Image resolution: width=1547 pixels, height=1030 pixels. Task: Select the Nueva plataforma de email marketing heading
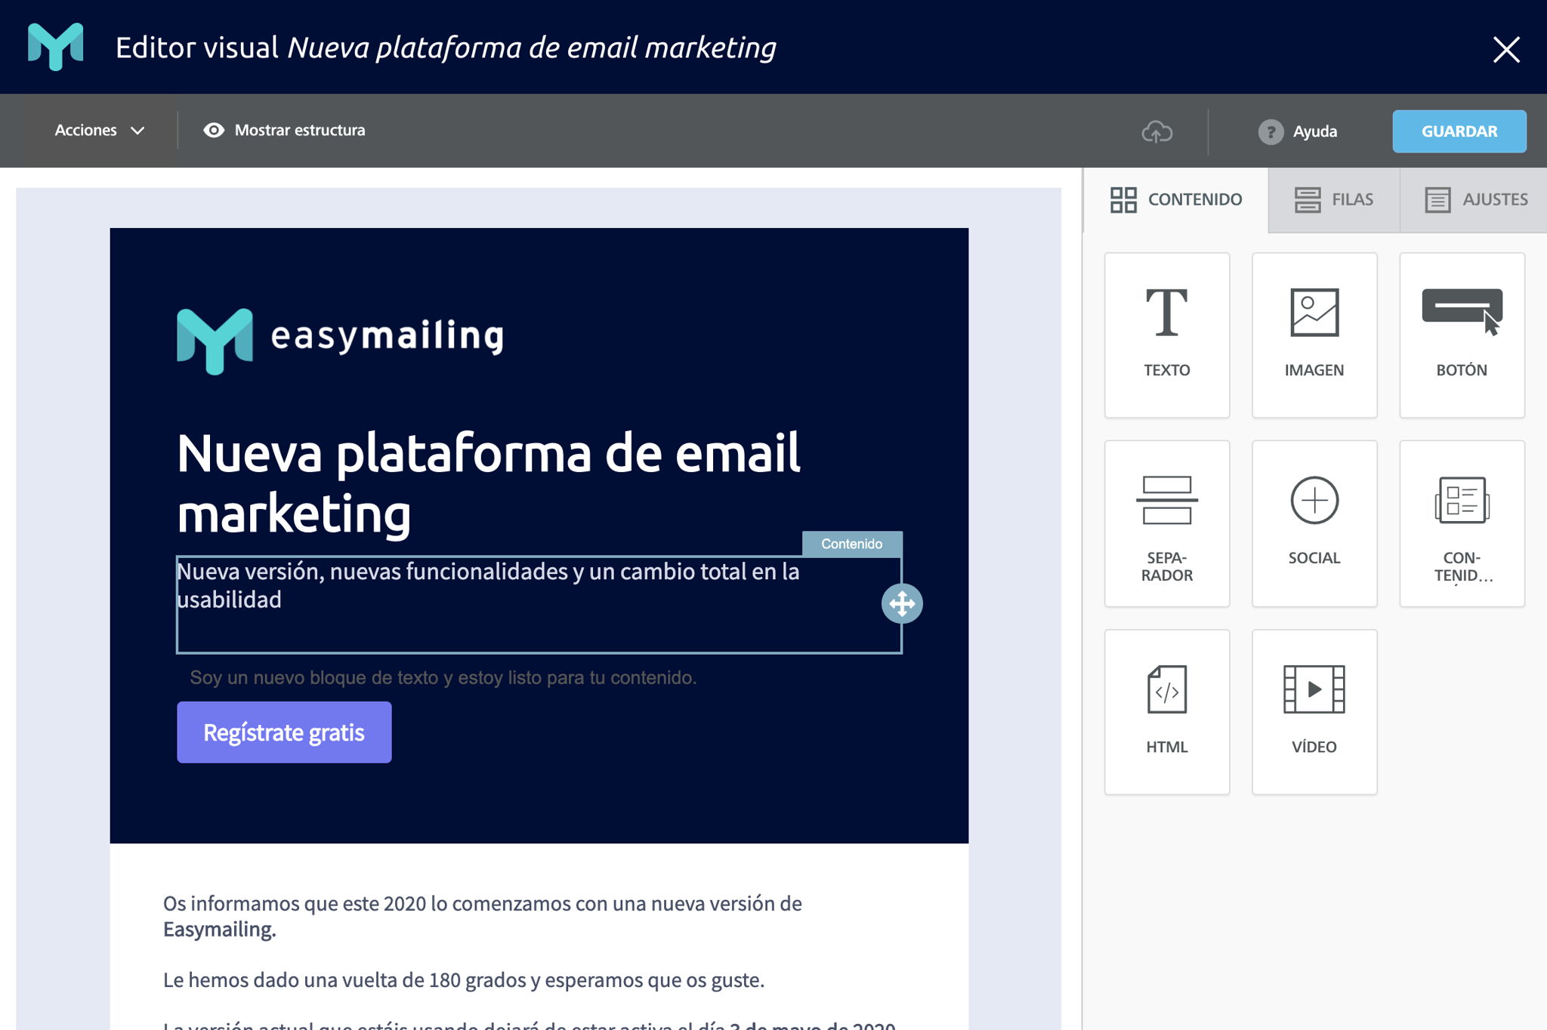(x=488, y=483)
